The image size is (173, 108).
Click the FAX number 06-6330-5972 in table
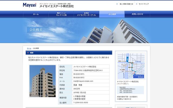coord(79,77)
